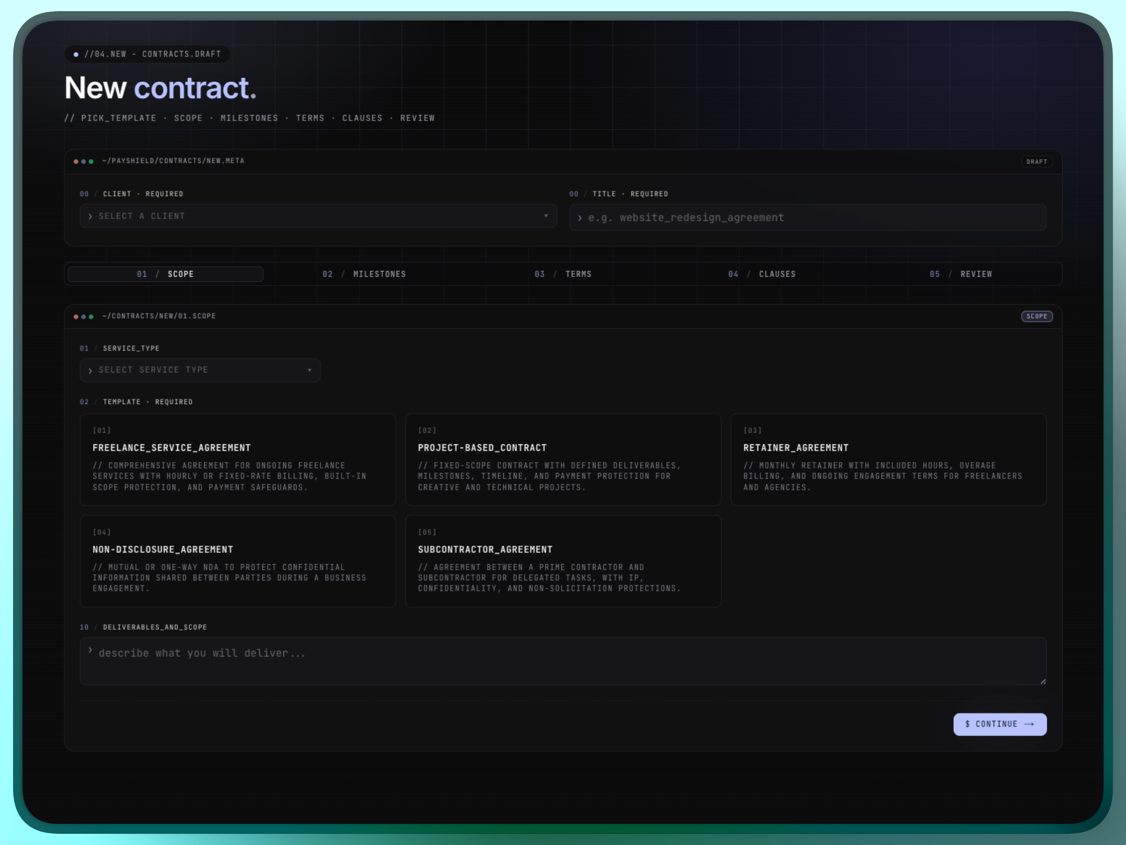Click the yellow dot on the NEW.META panel
This screenshot has width=1126, height=845.
coord(84,161)
